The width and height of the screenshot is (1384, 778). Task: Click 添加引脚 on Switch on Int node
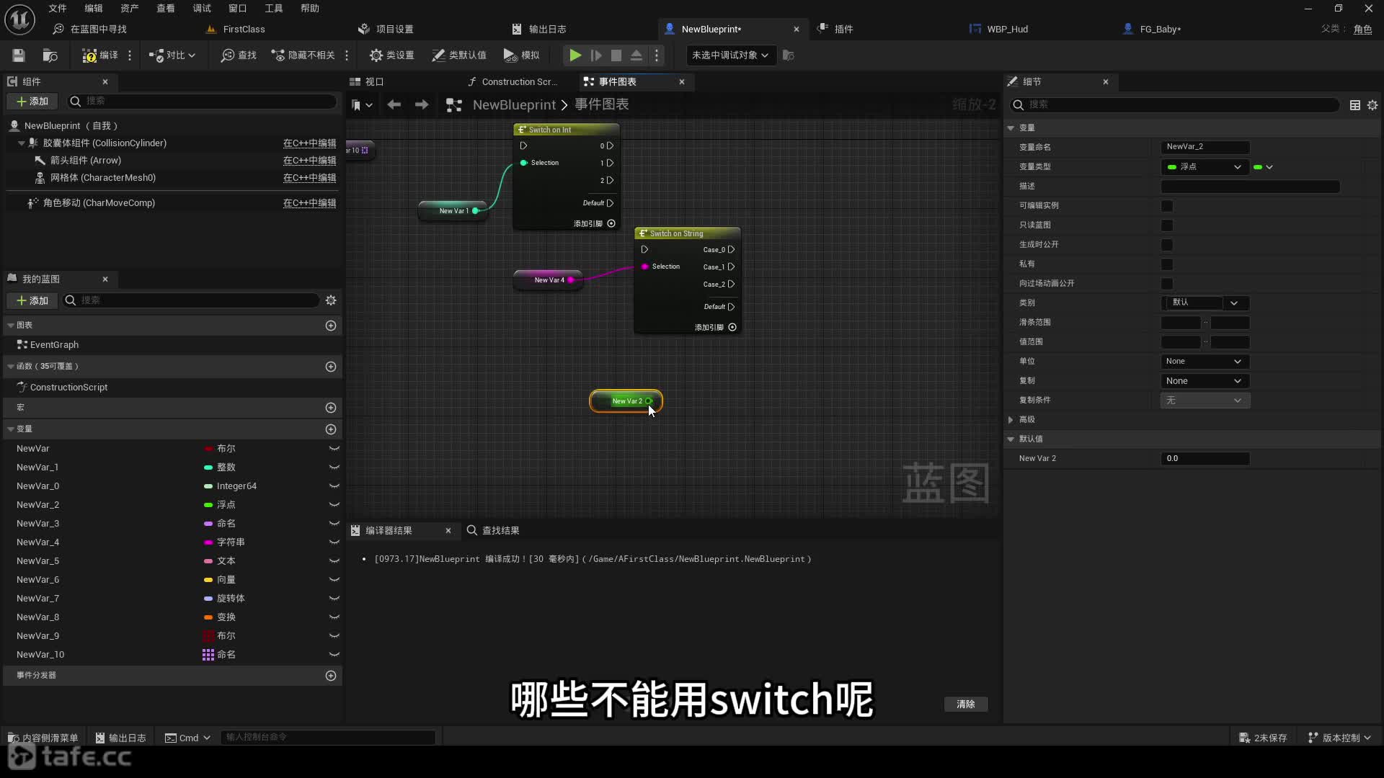click(595, 223)
